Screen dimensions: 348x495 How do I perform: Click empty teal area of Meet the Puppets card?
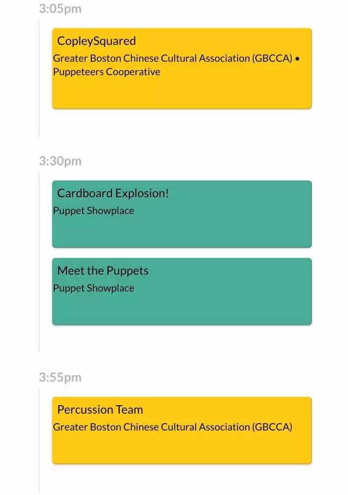182,309
